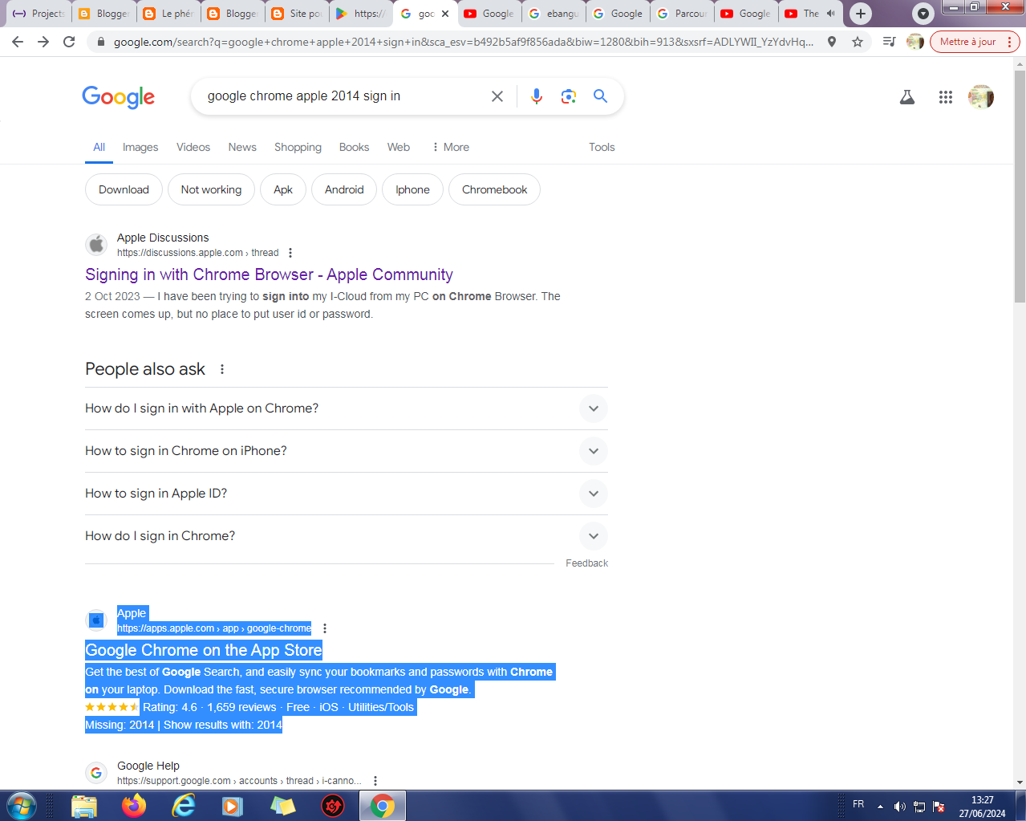Click the vertical page scrollbar thumb
The height and width of the screenshot is (821, 1026).
1020,186
